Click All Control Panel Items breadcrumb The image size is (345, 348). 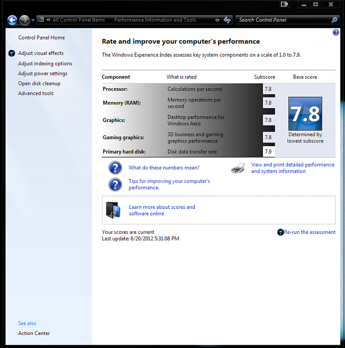coord(78,20)
